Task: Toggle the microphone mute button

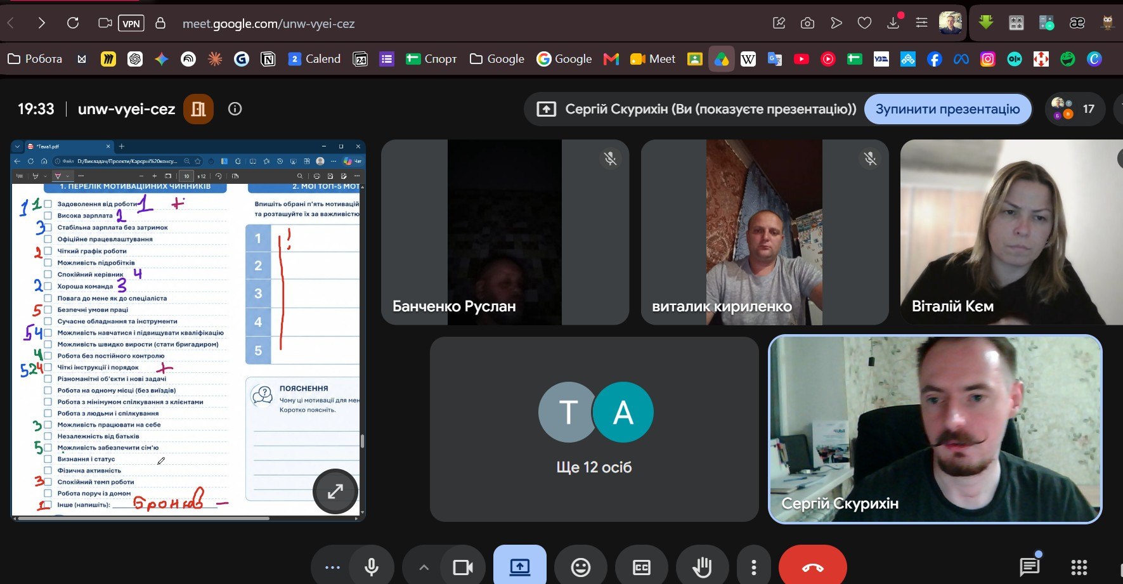Action: (x=372, y=566)
